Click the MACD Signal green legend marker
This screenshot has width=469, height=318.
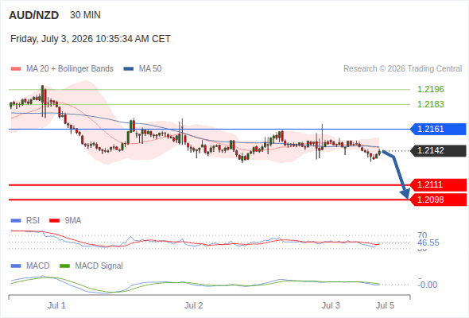pyautogui.click(x=64, y=266)
